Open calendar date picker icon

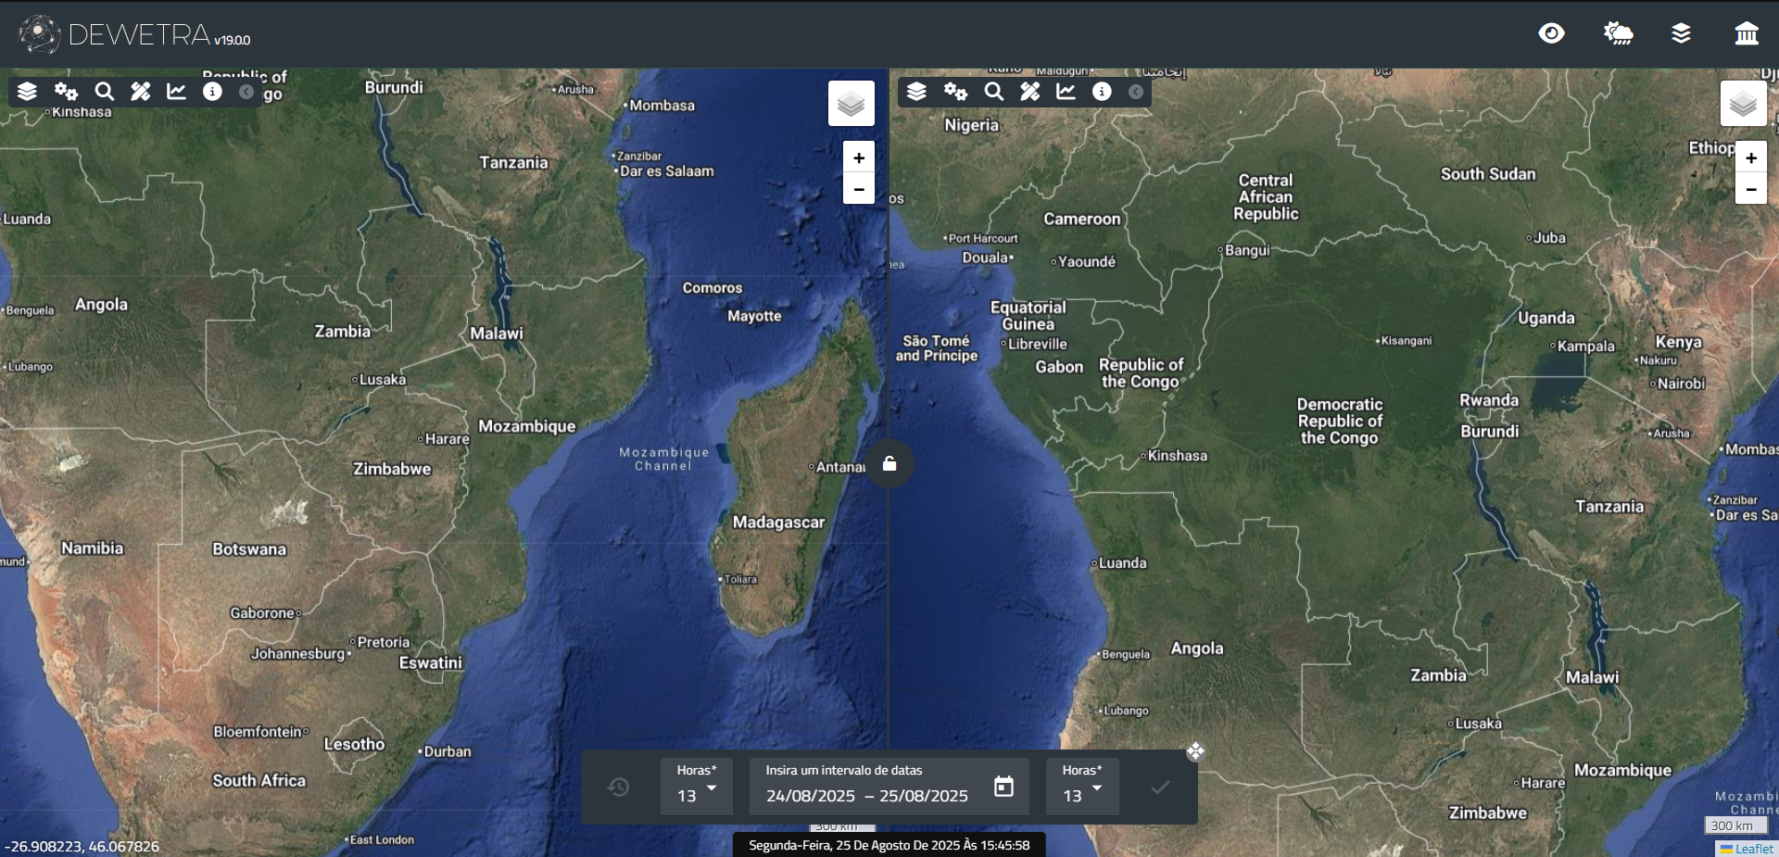click(1003, 787)
